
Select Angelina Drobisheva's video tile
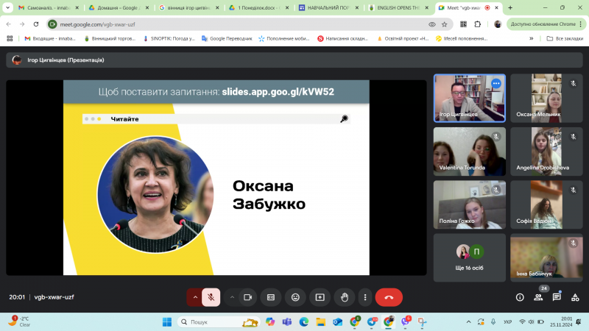point(546,152)
